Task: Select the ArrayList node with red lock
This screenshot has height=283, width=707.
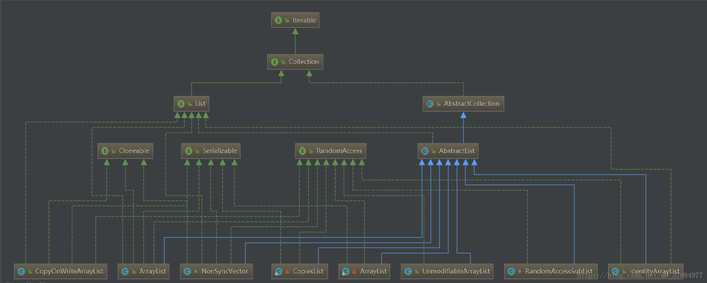Action: (x=373, y=271)
